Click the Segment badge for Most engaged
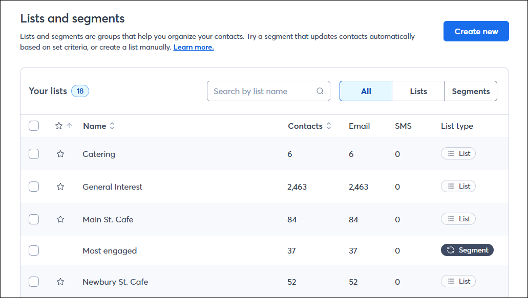The image size is (528, 298). click(x=467, y=250)
